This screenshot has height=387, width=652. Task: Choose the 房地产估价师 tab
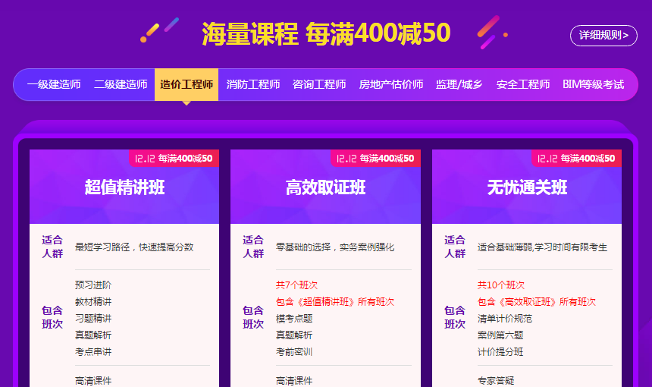coord(391,84)
